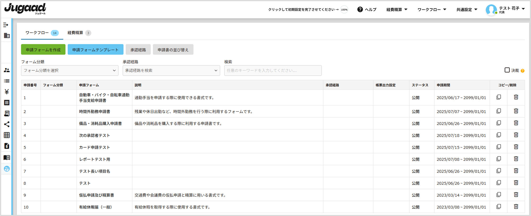Click 申請フォームを作成 button

tap(43, 49)
